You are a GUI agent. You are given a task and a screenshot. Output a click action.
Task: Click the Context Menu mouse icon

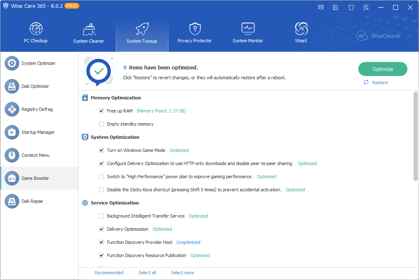12,155
